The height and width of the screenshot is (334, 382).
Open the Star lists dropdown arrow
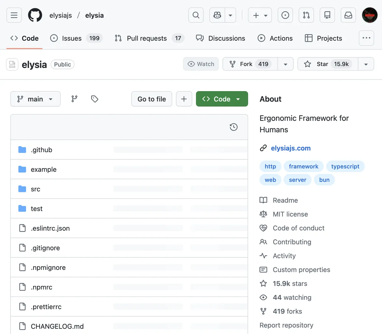point(366,64)
